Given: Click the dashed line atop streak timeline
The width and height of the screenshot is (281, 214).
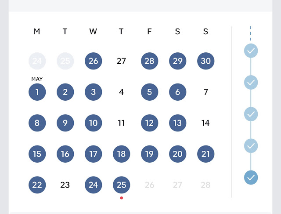Looking at the screenshot, I should point(251,33).
